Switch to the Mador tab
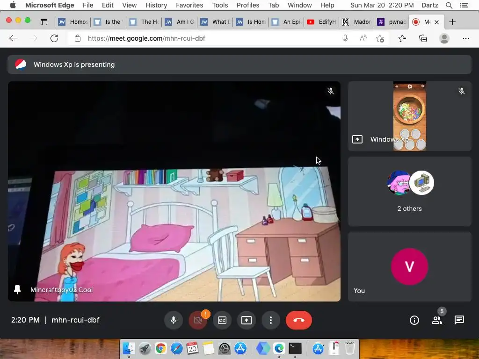 (x=357, y=22)
